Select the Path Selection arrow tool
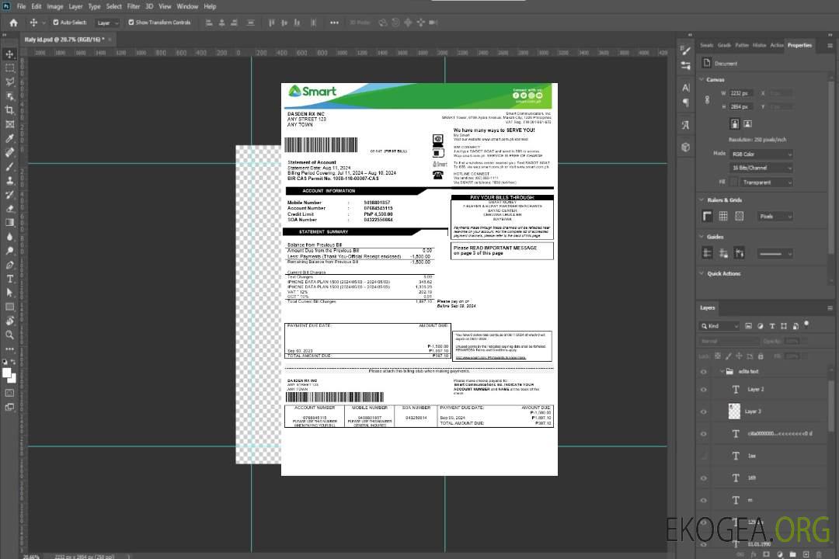Screen dimensions: 839x559 (x=9, y=293)
